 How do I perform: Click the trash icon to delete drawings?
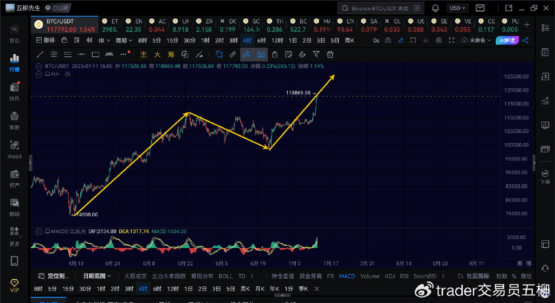coord(330,54)
